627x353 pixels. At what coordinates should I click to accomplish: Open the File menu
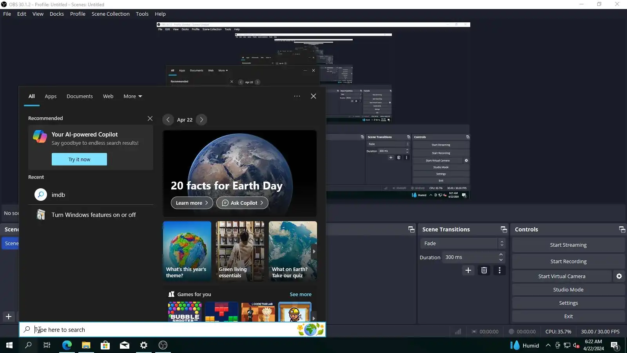(7, 14)
